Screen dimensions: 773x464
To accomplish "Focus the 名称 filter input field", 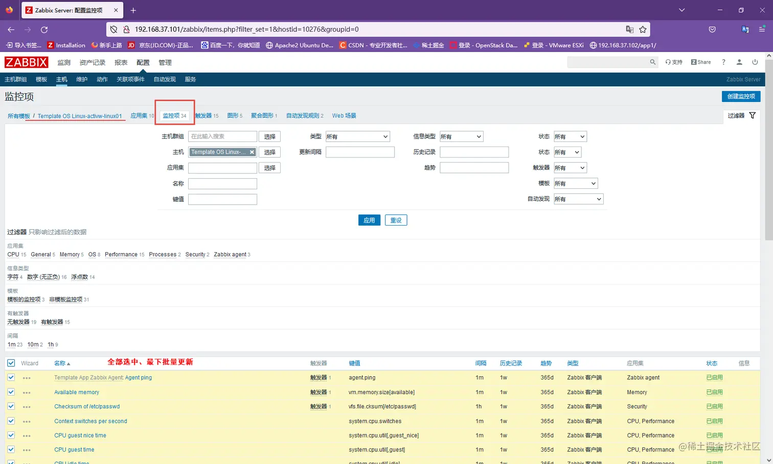I will [222, 184].
